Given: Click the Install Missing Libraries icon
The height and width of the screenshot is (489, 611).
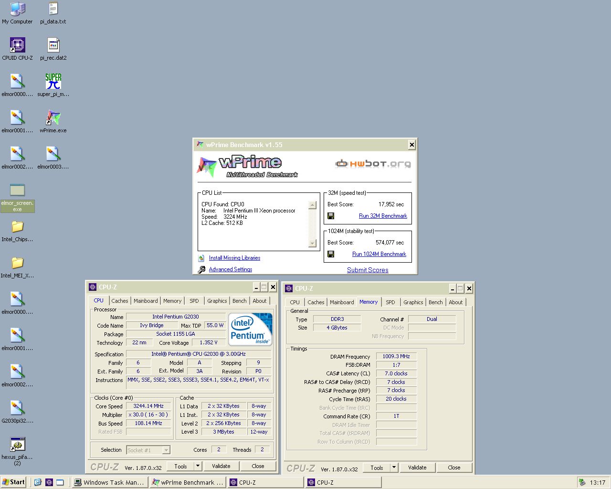Looking at the screenshot, I should pyautogui.click(x=201, y=258).
